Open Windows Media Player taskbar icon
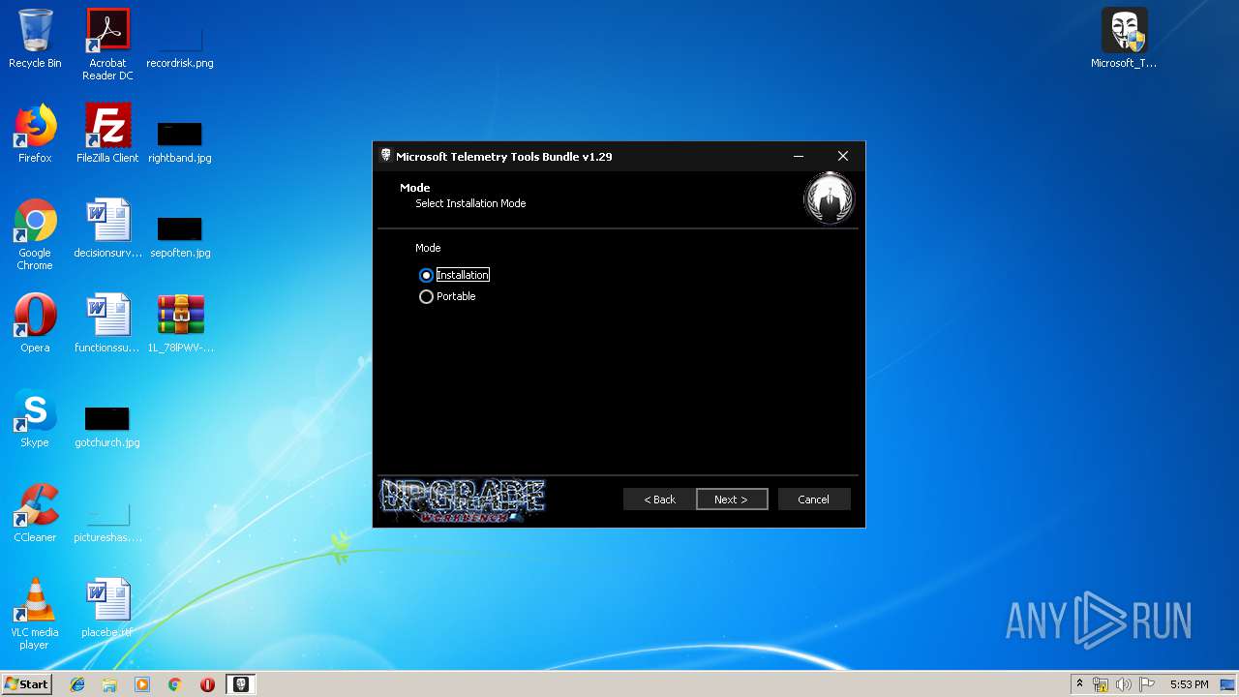This screenshot has height=697, width=1239. click(x=142, y=684)
